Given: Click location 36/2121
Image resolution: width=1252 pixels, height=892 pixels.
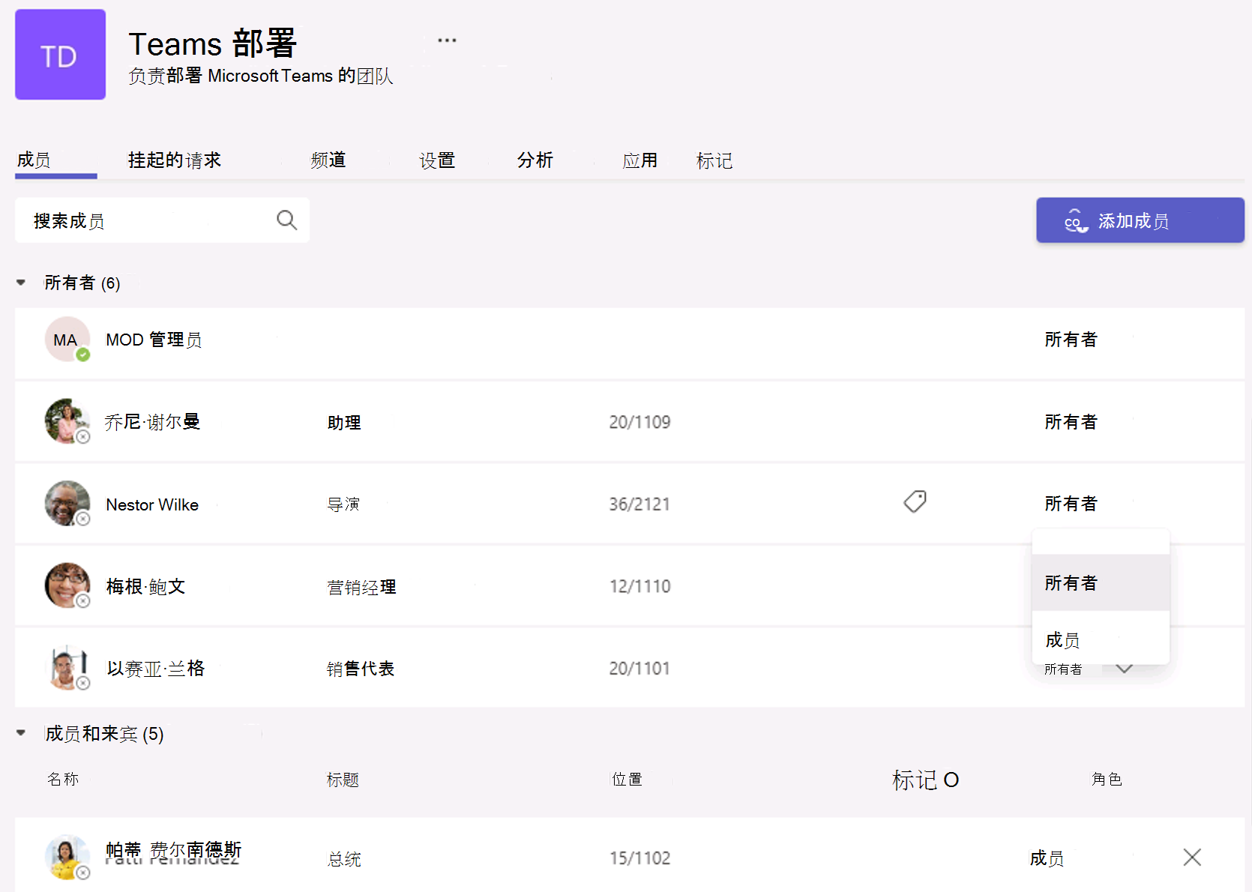Looking at the screenshot, I should point(639,504).
